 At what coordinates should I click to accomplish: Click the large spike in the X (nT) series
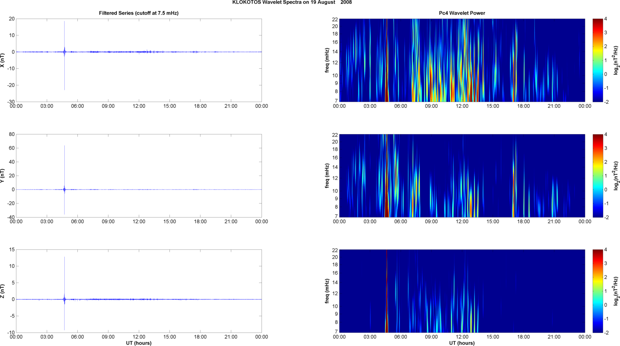tap(64, 37)
